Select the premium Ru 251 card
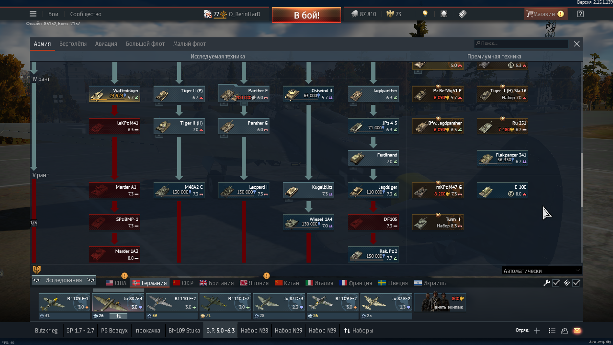The width and height of the screenshot is (613, 345). (x=502, y=126)
